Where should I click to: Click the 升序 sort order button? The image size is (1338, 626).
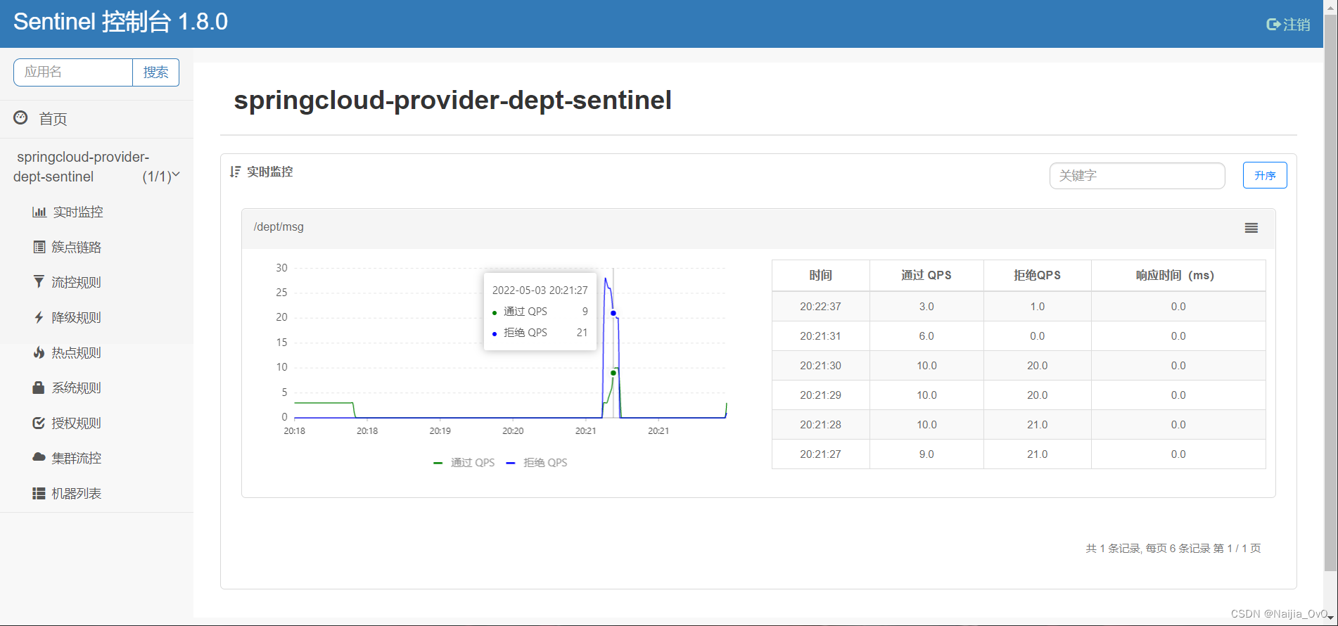(1265, 175)
